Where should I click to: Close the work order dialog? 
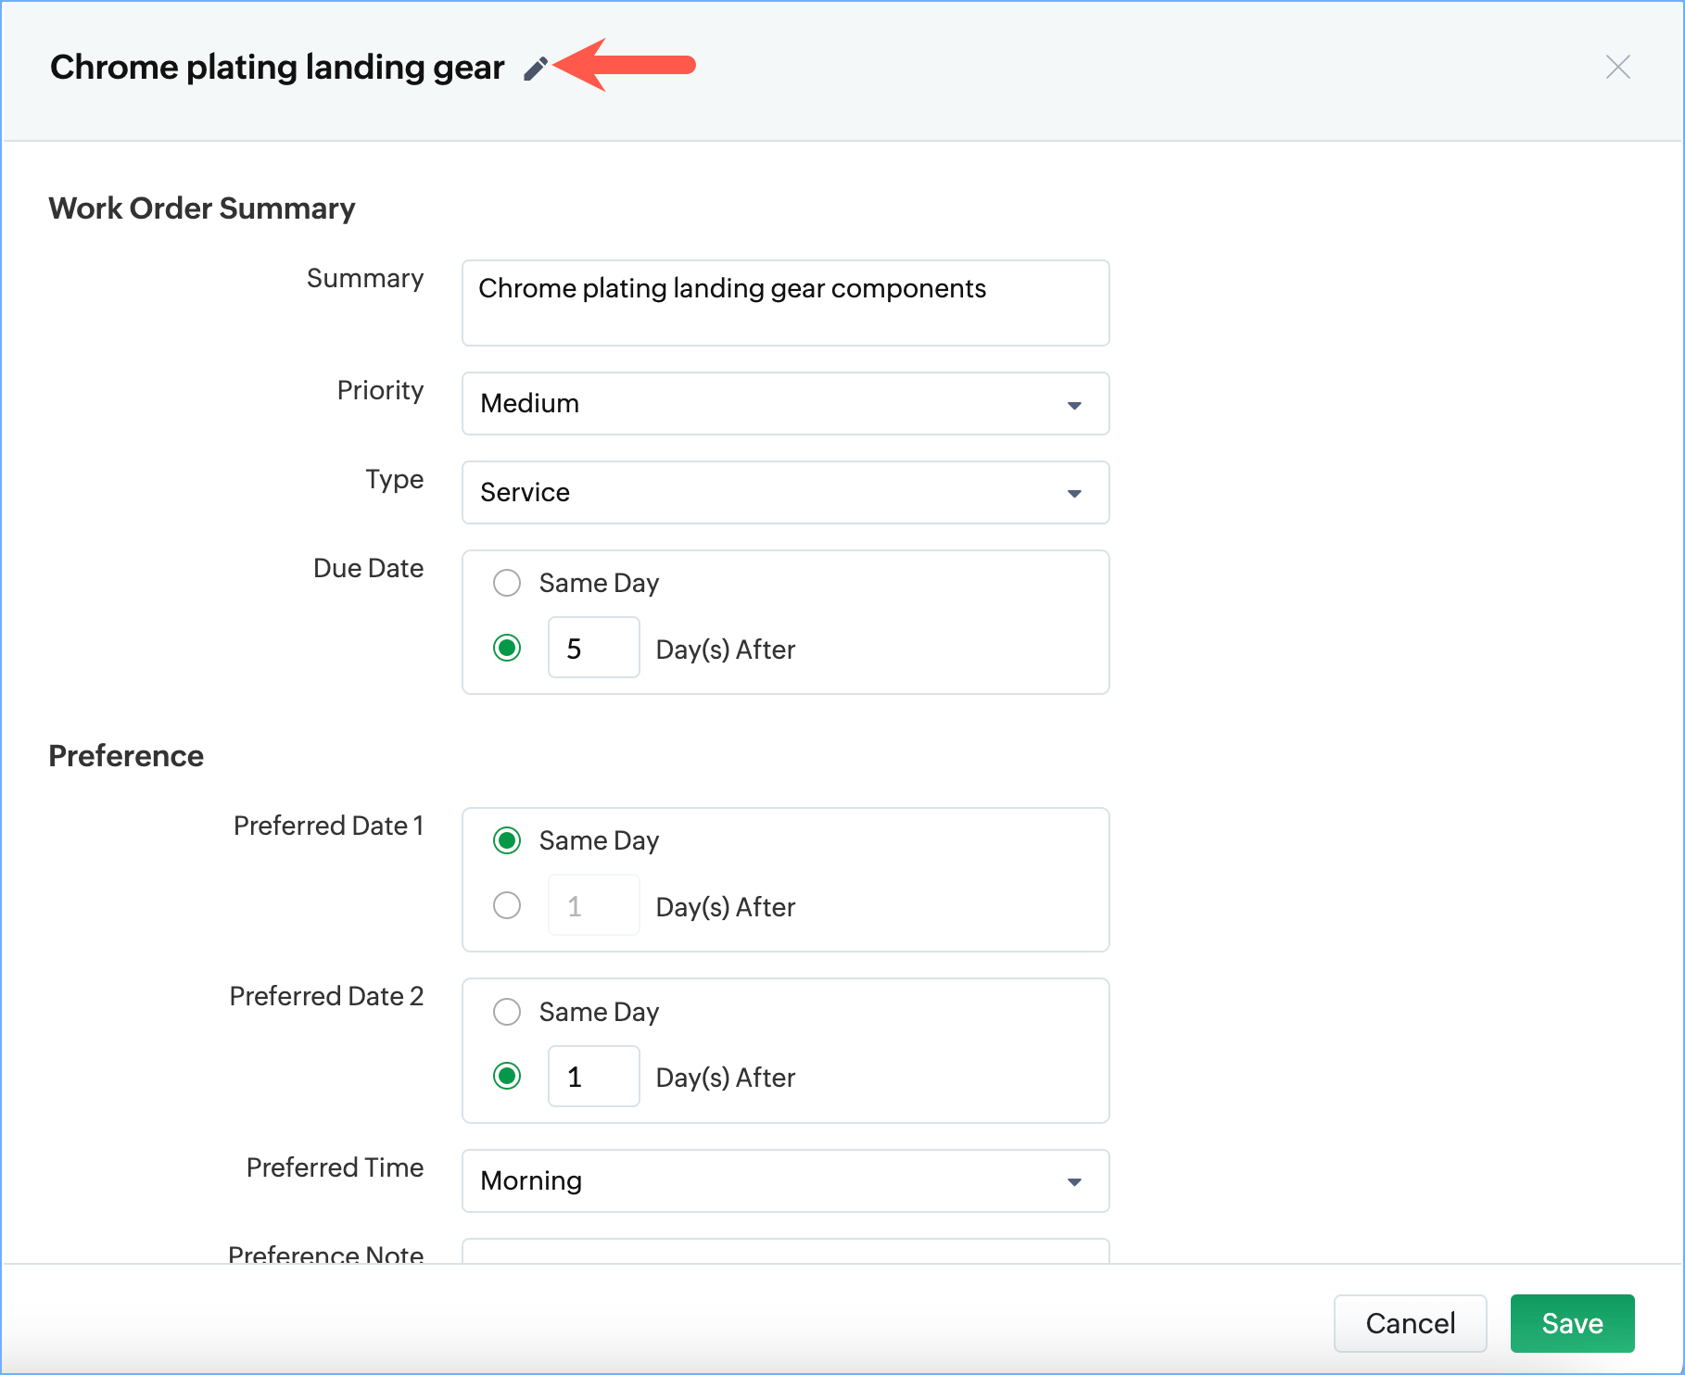click(x=1617, y=67)
